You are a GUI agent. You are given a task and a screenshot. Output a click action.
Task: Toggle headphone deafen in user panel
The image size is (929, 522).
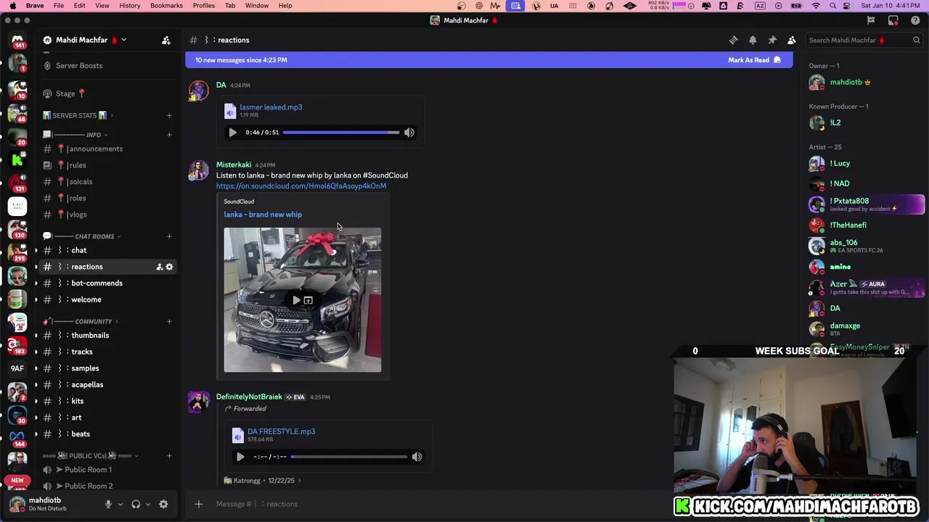(136, 504)
